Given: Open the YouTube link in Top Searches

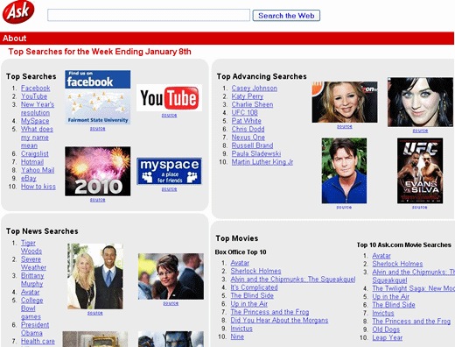Looking at the screenshot, I should (34, 96).
